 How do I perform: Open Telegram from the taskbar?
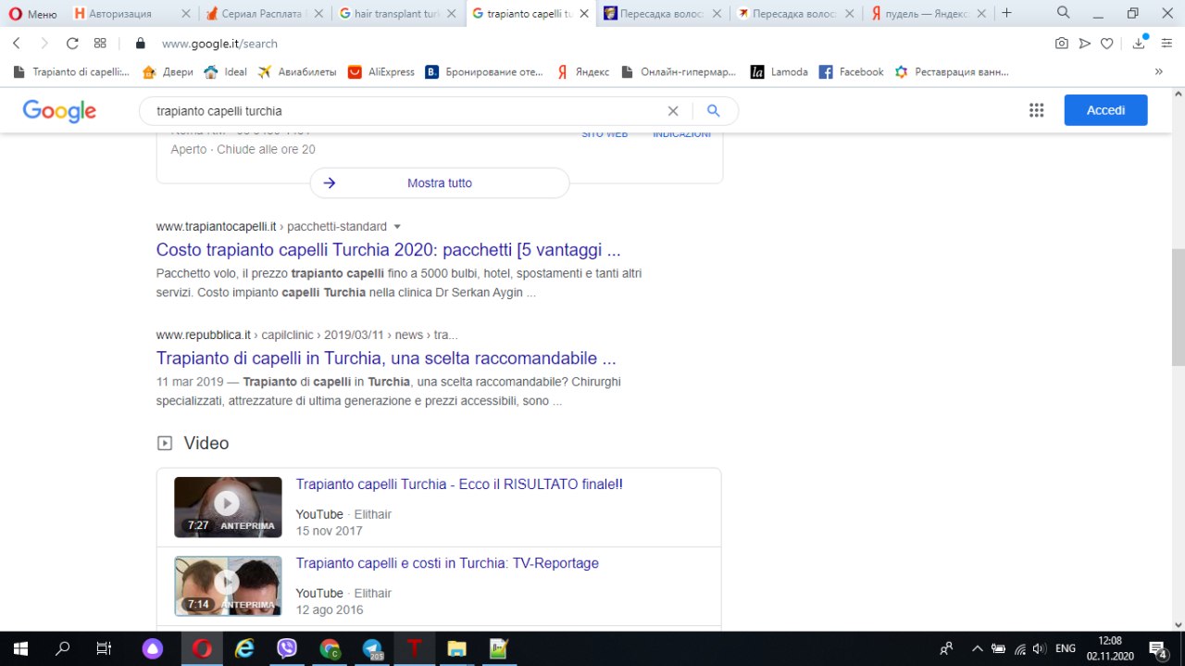pyautogui.click(x=373, y=649)
